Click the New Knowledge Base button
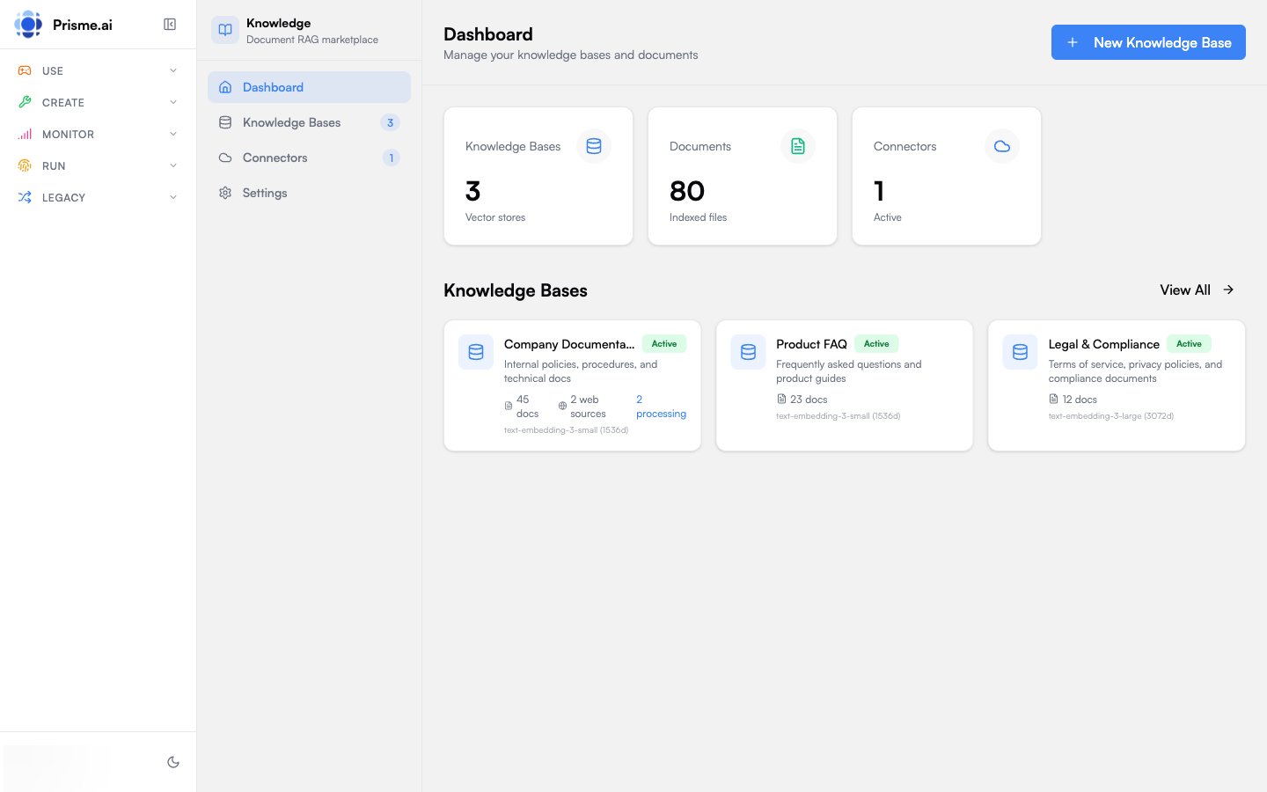The image size is (1267, 792). (1148, 42)
